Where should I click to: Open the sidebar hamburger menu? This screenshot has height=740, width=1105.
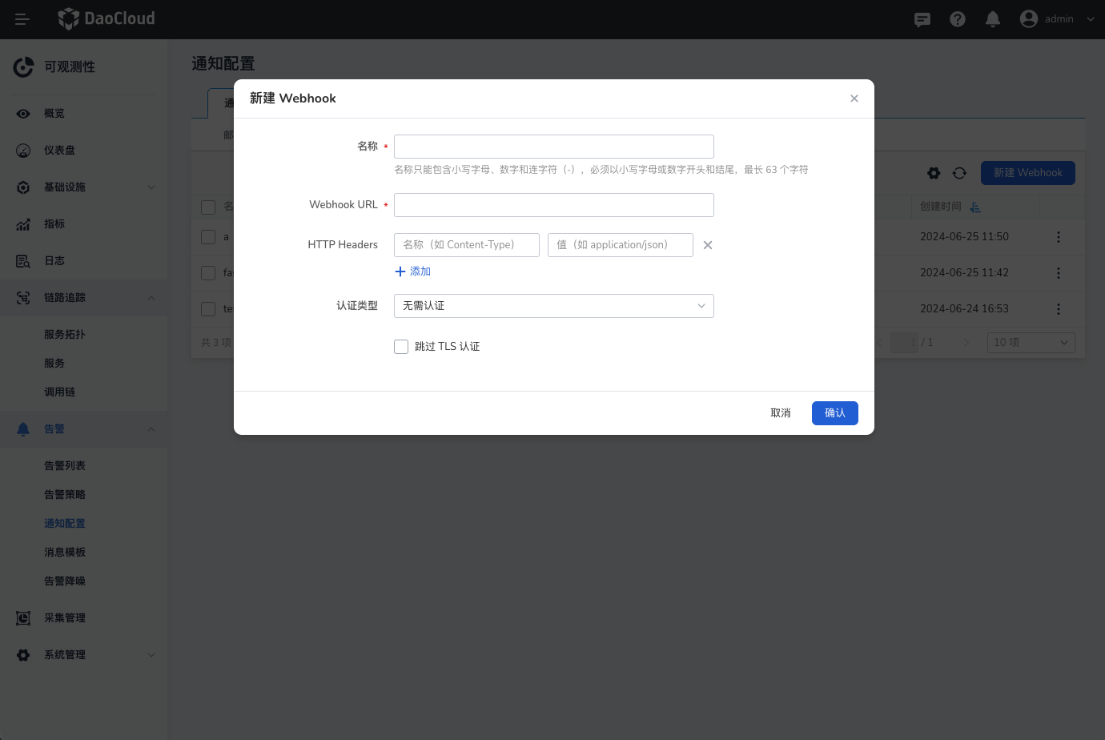22,18
